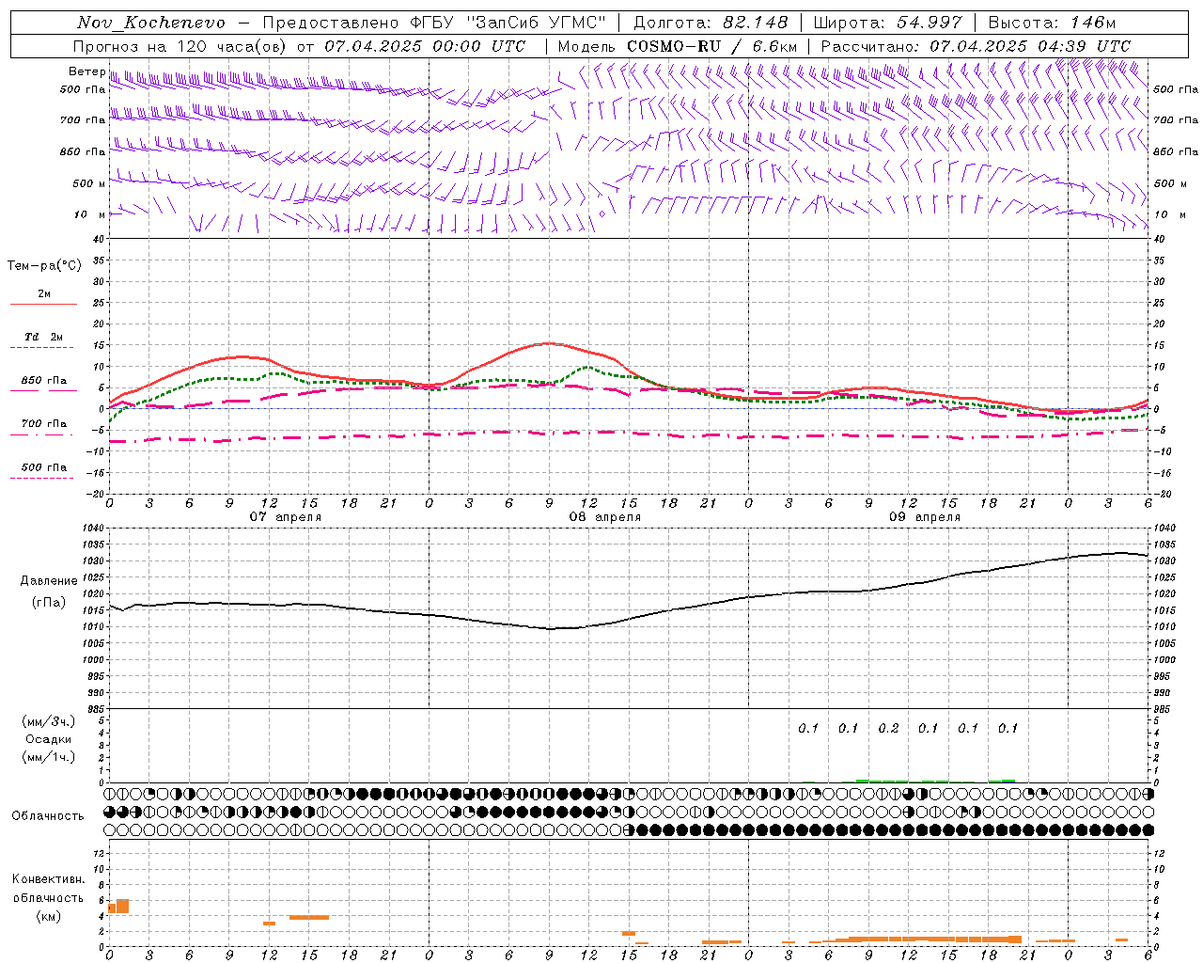
Task: Click the '700 гПа' temperature legend entry
Action: [x=44, y=424]
